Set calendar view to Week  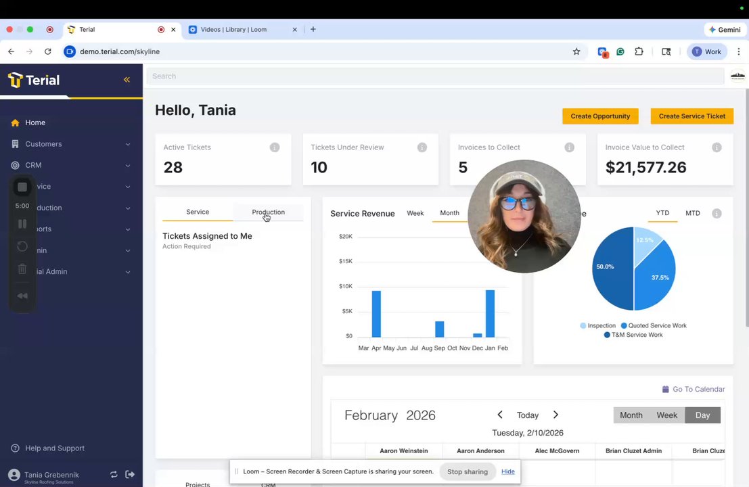coord(666,415)
